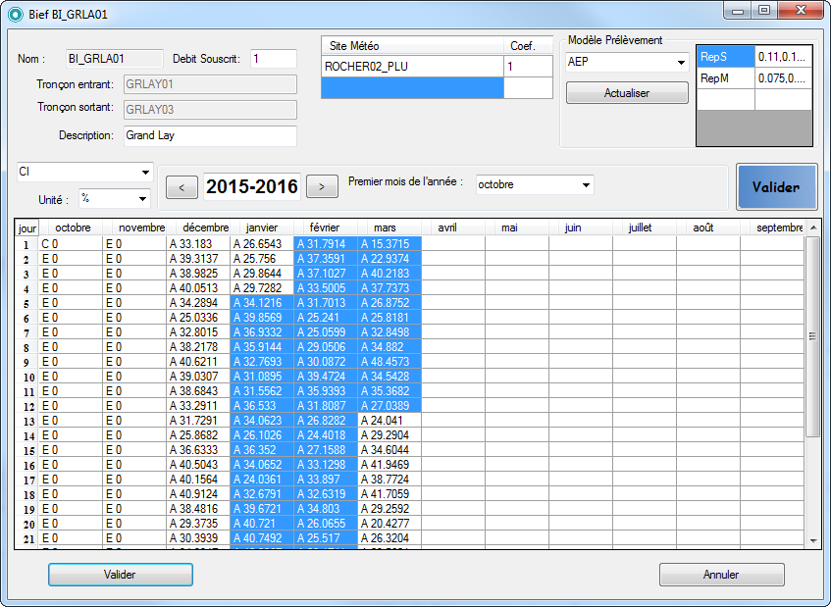Click the 2015-2016 year display
831x607 pixels.
pos(252,186)
